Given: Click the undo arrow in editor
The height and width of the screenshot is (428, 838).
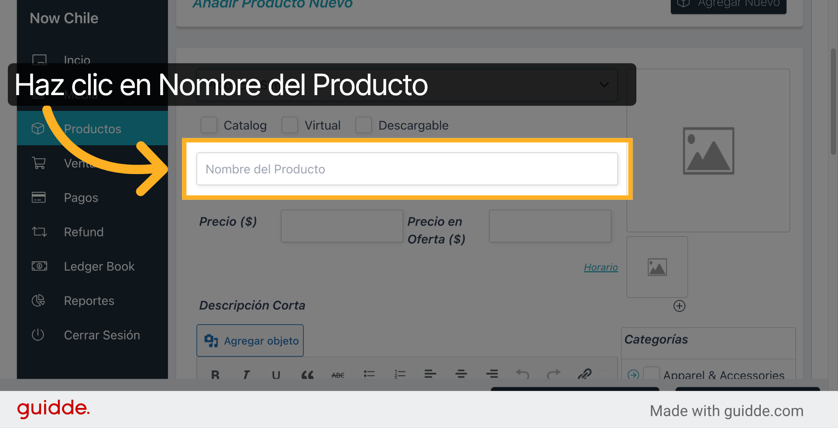Looking at the screenshot, I should tap(522, 374).
